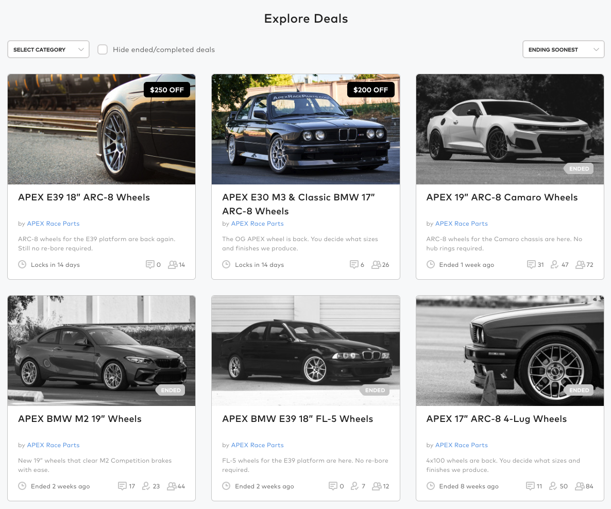Viewport: 611px width, 509px height.
Task: Open the Select Category dropdown
Action: tap(48, 49)
